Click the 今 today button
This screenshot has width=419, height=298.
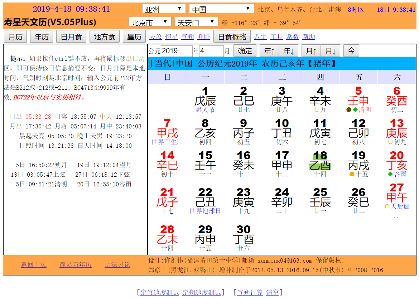351,50
